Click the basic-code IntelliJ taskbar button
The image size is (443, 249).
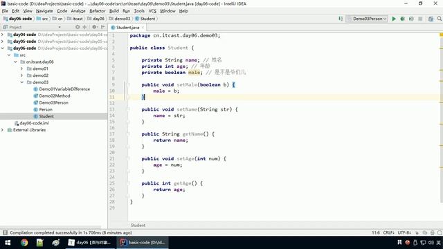(x=143, y=243)
